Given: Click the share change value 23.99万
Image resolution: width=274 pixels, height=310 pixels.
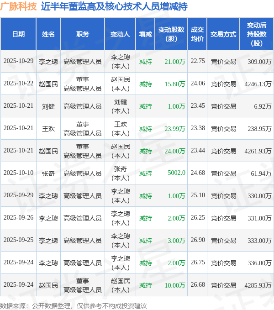Looking at the screenshot, I should tap(175, 129).
